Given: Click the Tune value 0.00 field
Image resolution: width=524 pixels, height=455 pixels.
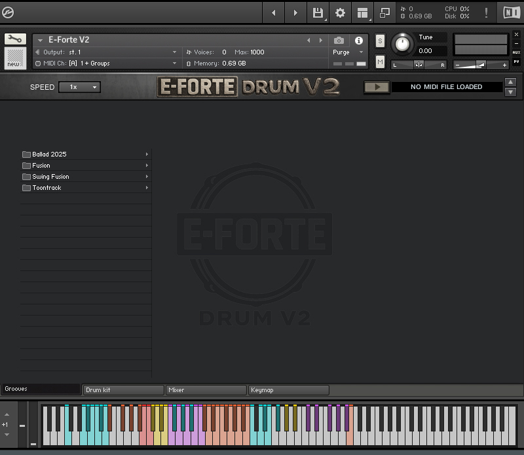Looking at the screenshot, I should click(431, 51).
